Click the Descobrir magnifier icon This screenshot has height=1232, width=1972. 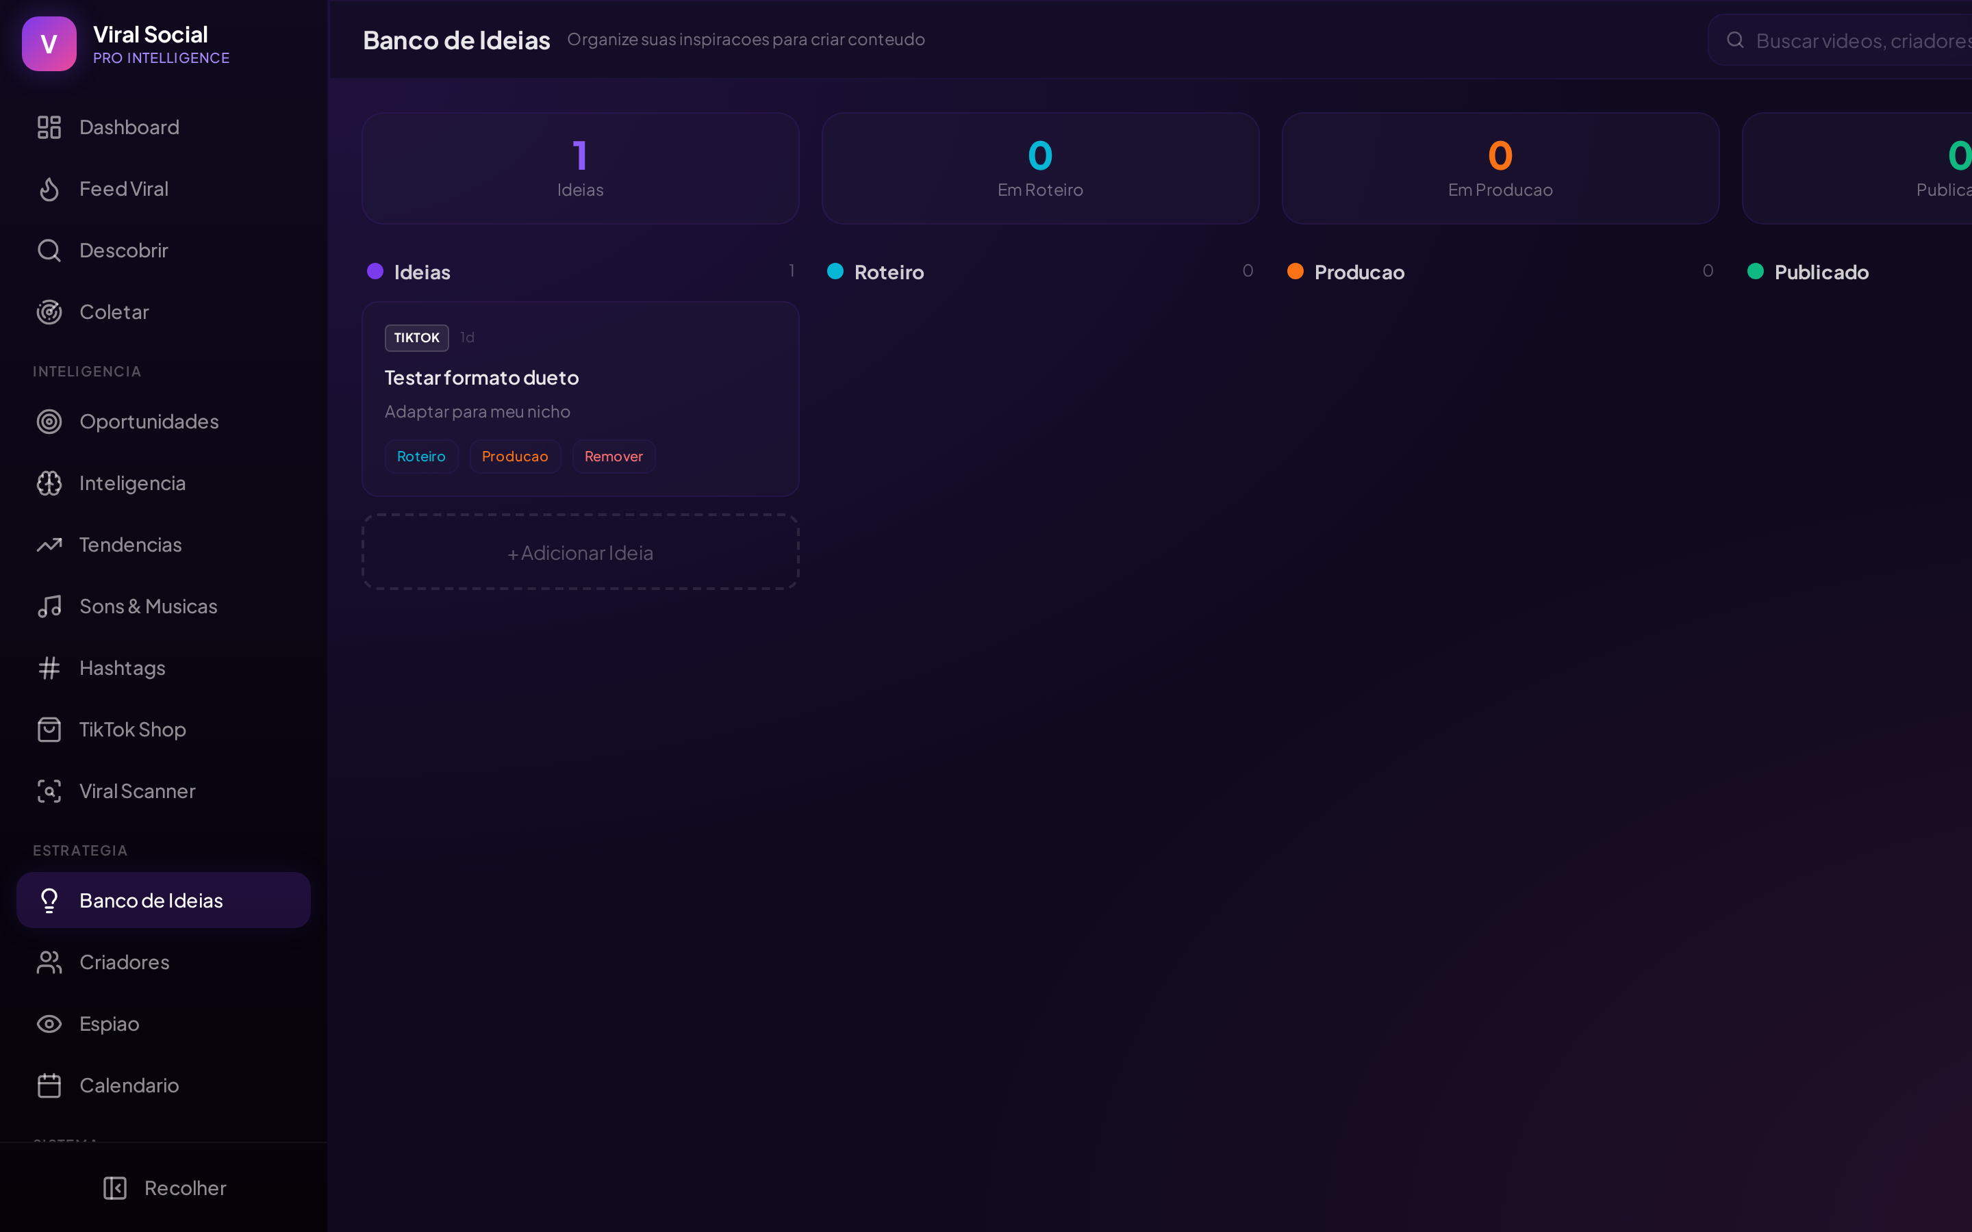tap(49, 250)
